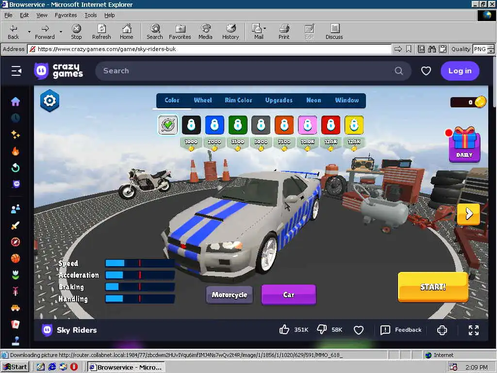The width and height of the screenshot is (497, 373).
Task: Click the Stop toolbar button
Action: [x=76, y=32]
